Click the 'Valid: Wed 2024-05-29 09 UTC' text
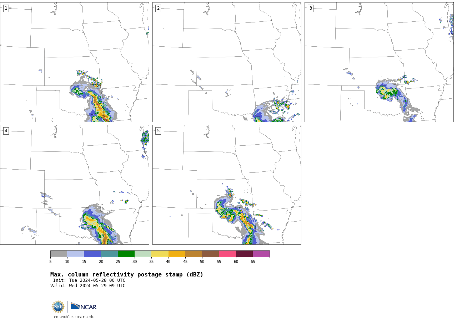457x321 pixels. click(x=88, y=286)
